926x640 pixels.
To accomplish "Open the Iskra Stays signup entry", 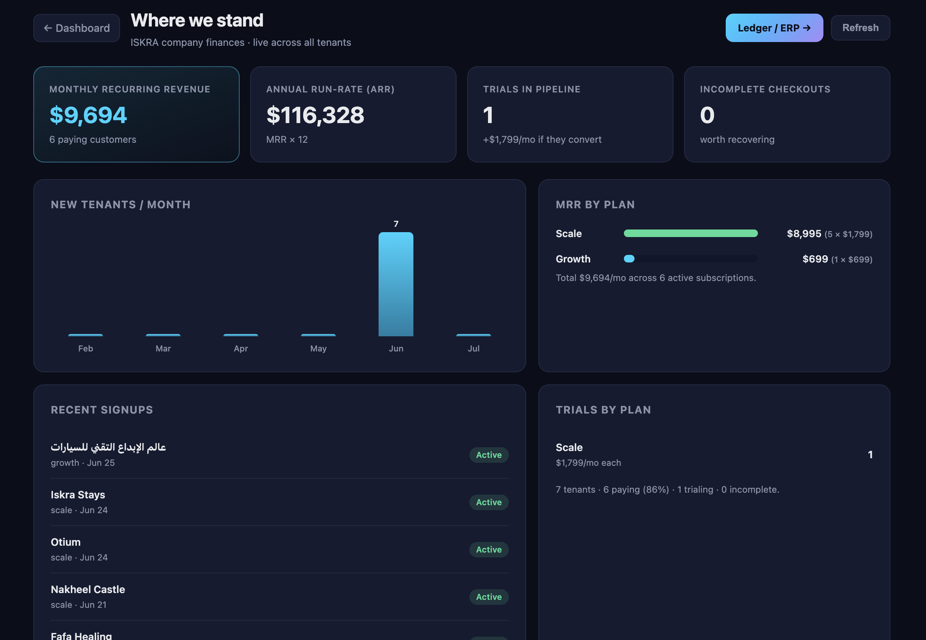I will click(x=279, y=502).
